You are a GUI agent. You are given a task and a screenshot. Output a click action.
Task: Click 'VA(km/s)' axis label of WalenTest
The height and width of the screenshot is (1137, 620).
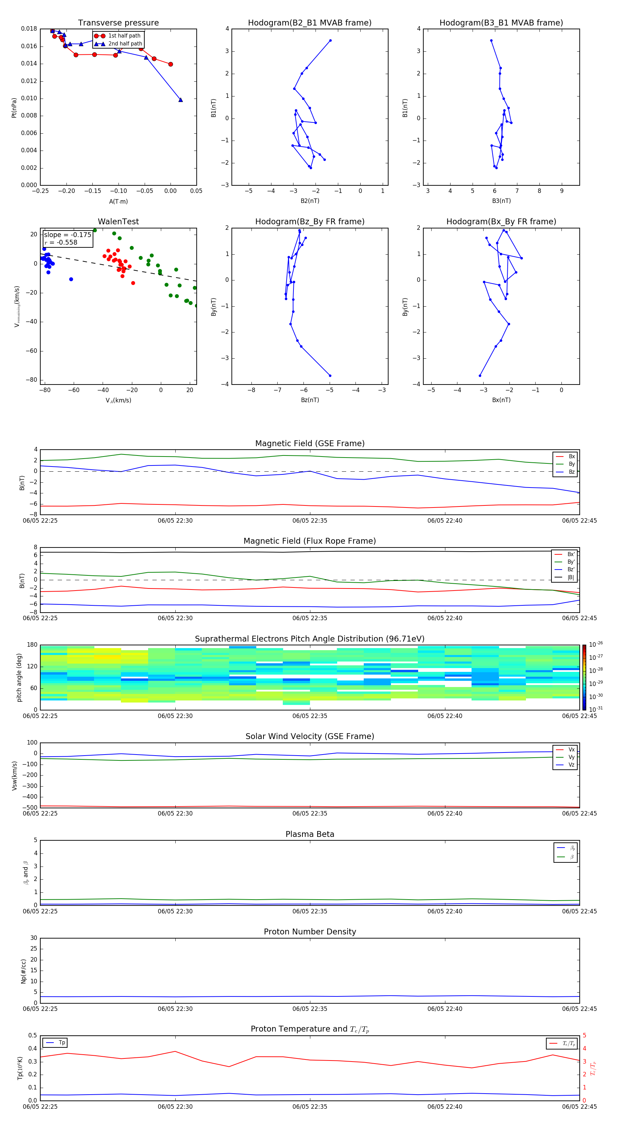point(118,400)
